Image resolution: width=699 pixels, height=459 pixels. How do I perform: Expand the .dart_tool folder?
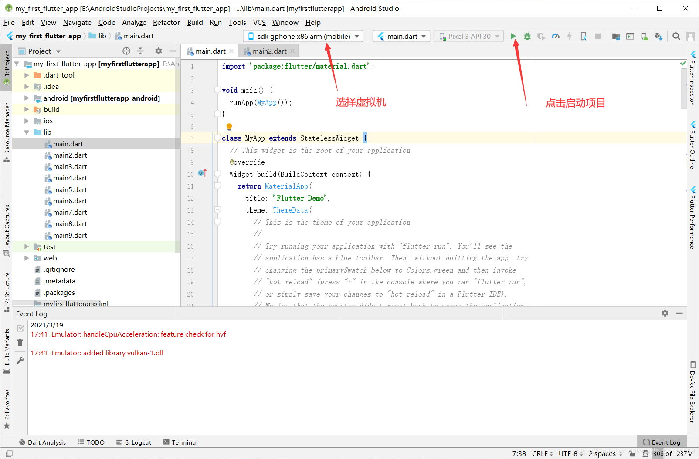[27, 75]
